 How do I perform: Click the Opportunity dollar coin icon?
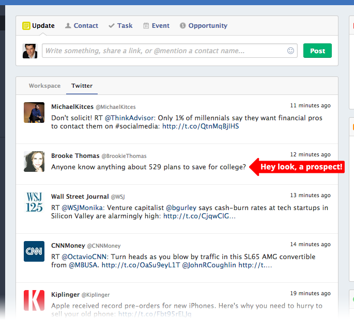coord(182,26)
